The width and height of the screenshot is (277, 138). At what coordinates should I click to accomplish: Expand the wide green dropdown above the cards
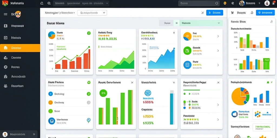201,23
